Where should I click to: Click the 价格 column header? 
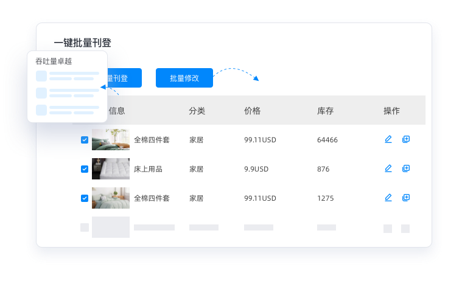[x=252, y=111]
